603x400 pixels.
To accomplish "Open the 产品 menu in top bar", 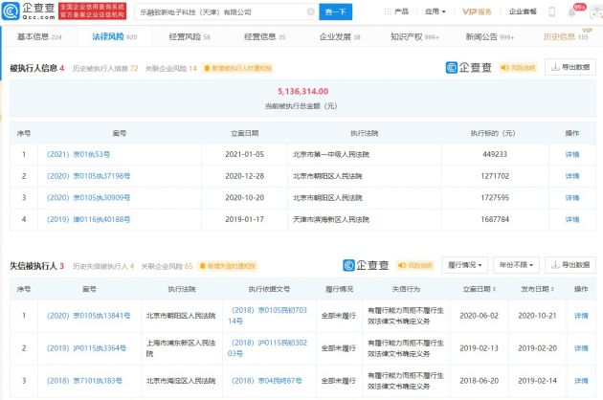I will coord(397,11).
